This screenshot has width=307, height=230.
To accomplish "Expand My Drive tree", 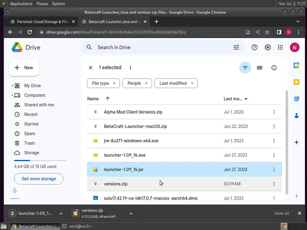I will coord(12,86).
